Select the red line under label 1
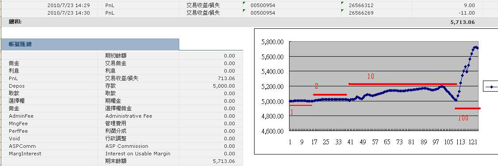The height and width of the screenshot is (166, 498). point(301,105)
